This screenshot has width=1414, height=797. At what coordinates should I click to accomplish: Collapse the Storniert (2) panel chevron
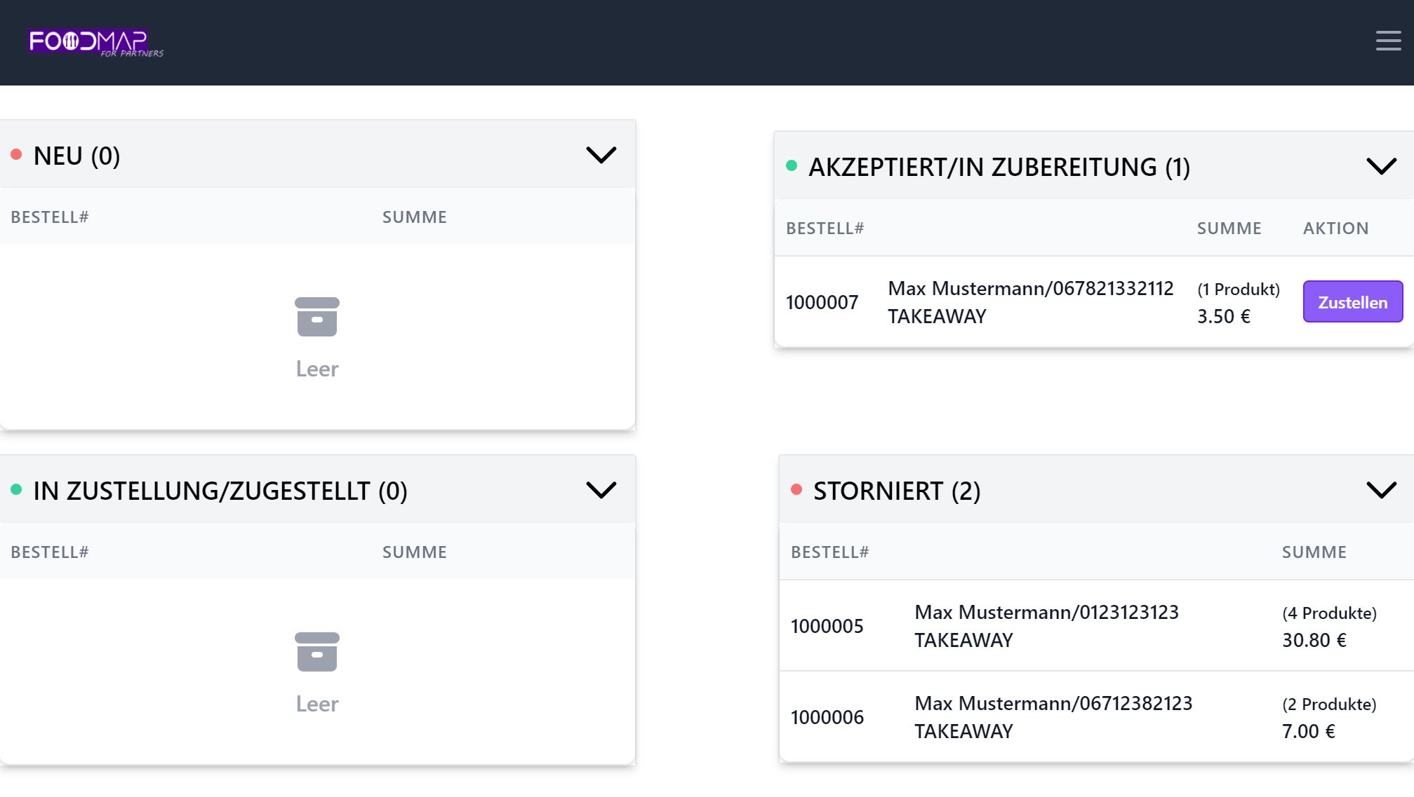point(1382,489)
